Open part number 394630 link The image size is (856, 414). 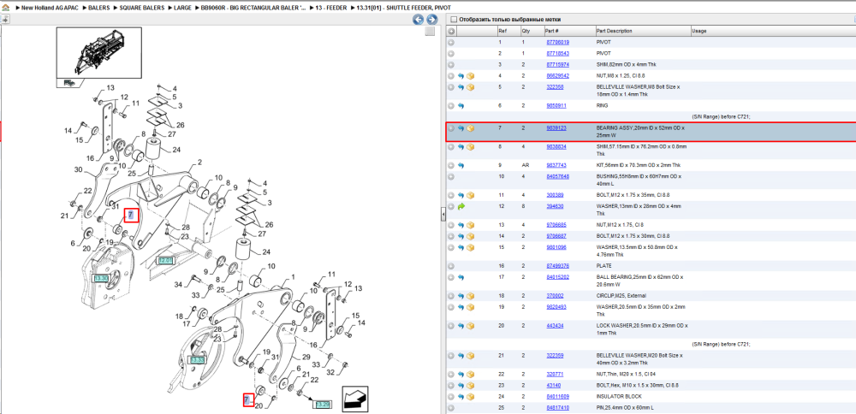[x=555, y=207]
